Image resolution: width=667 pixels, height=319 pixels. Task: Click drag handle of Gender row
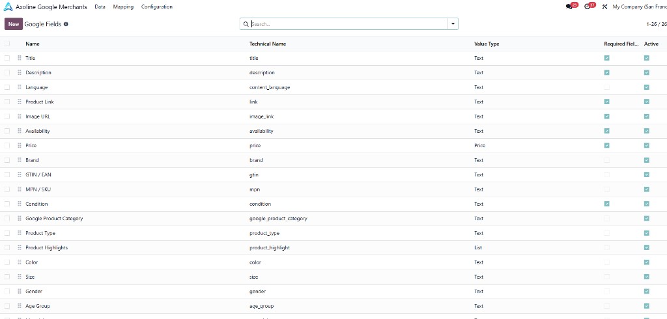tap(20, 292)
